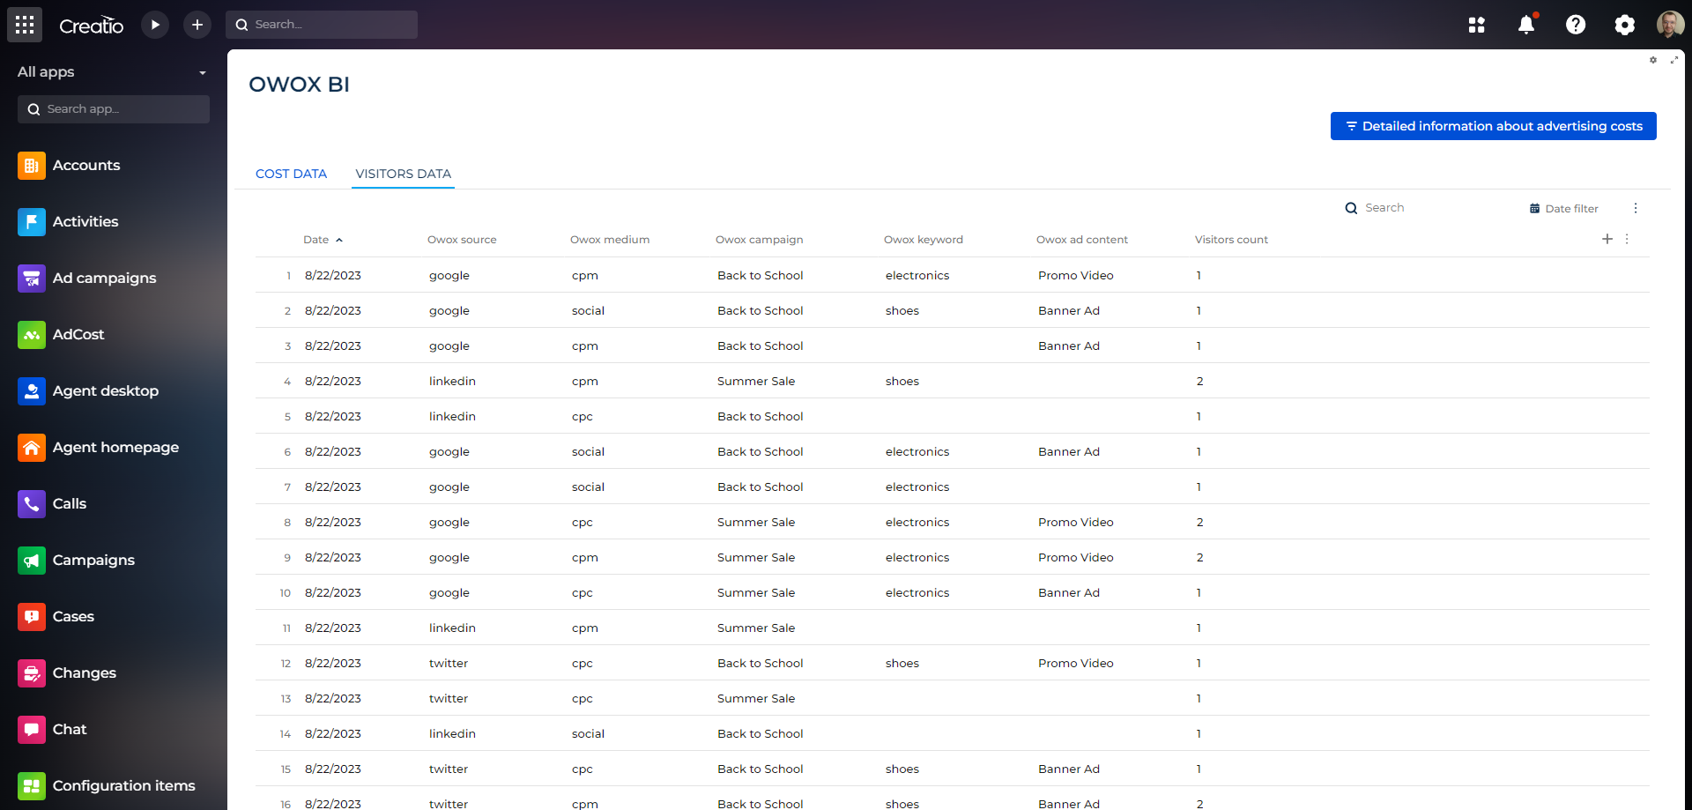Open system settings gear icon
The height and width of the screenshot is (810, 1692).
1624,25
